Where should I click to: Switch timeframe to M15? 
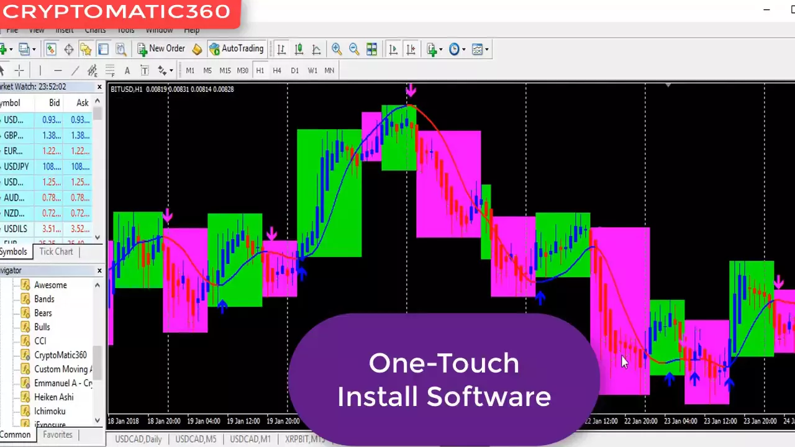click(225, 70)
